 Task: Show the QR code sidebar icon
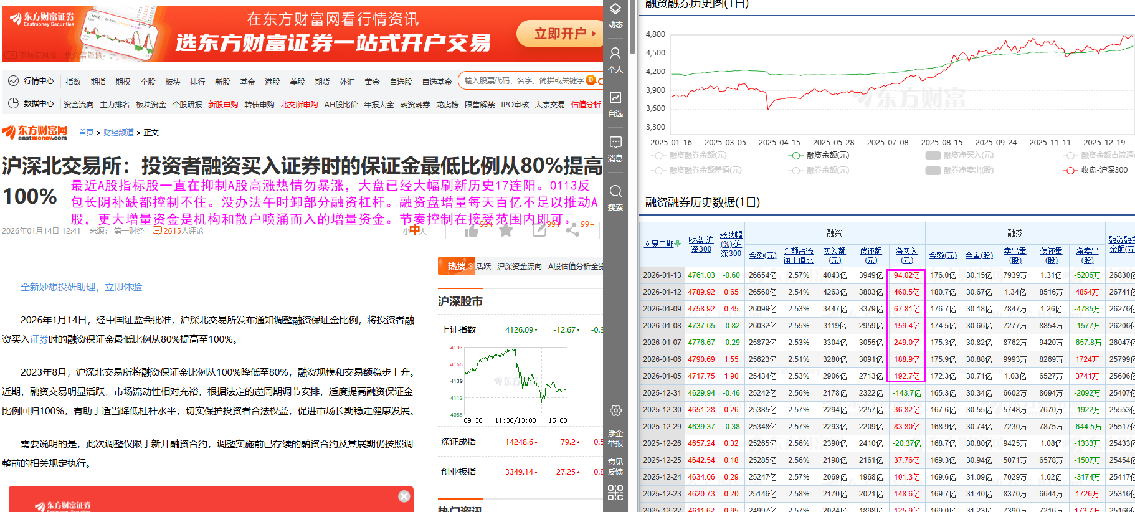coord(615,493)
